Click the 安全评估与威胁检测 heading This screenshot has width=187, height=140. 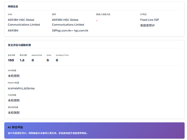19,45
